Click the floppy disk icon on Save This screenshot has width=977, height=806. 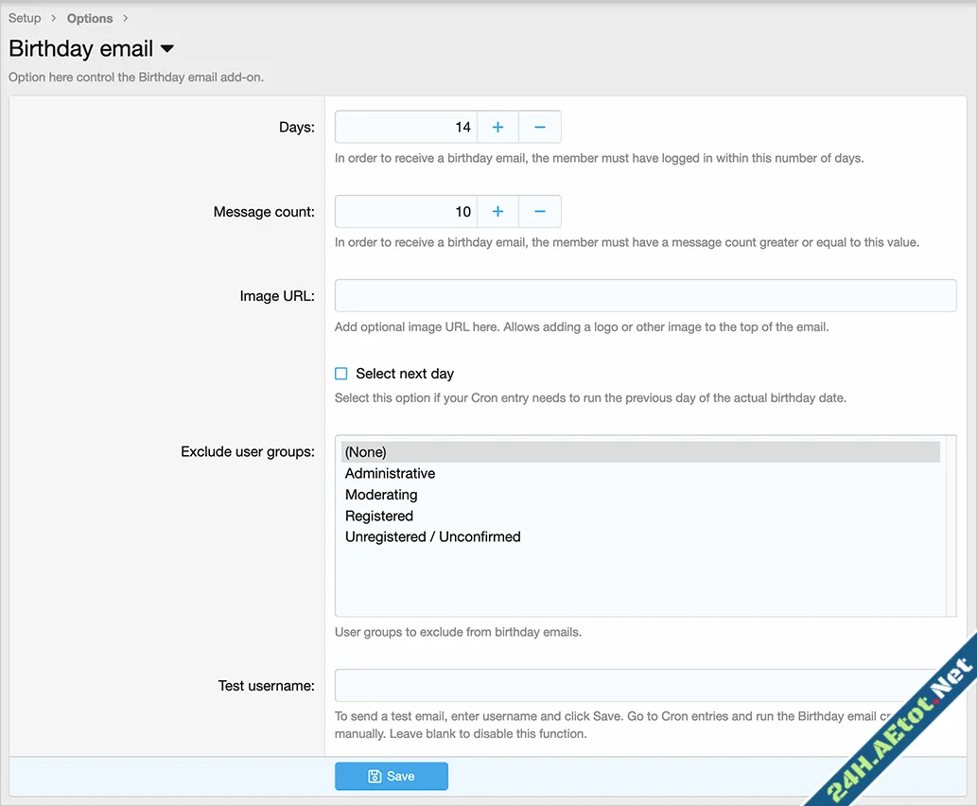click(x=375, y=776)
